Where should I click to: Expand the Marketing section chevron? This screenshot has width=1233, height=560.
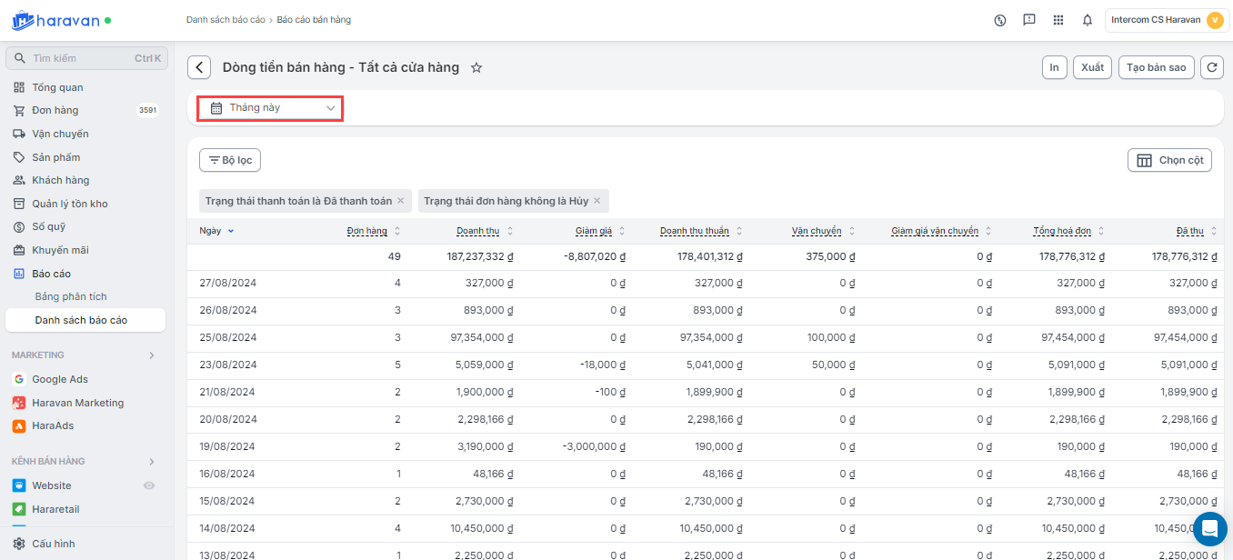[152, 355]
